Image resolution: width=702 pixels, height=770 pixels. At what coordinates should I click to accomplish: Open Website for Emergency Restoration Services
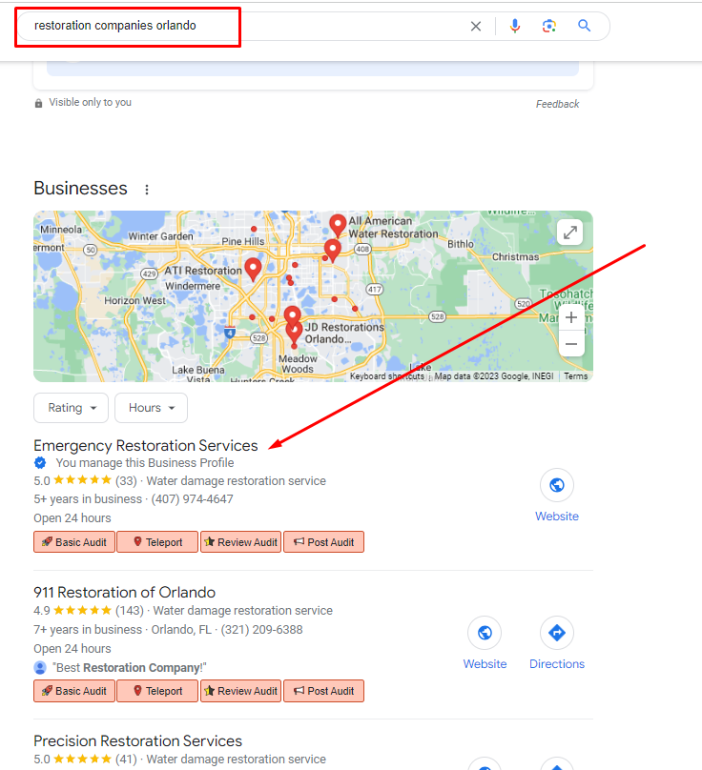(556, 496)
